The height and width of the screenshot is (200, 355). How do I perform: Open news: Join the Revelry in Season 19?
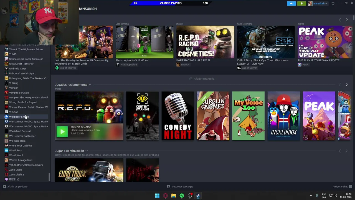coord(84,42)
